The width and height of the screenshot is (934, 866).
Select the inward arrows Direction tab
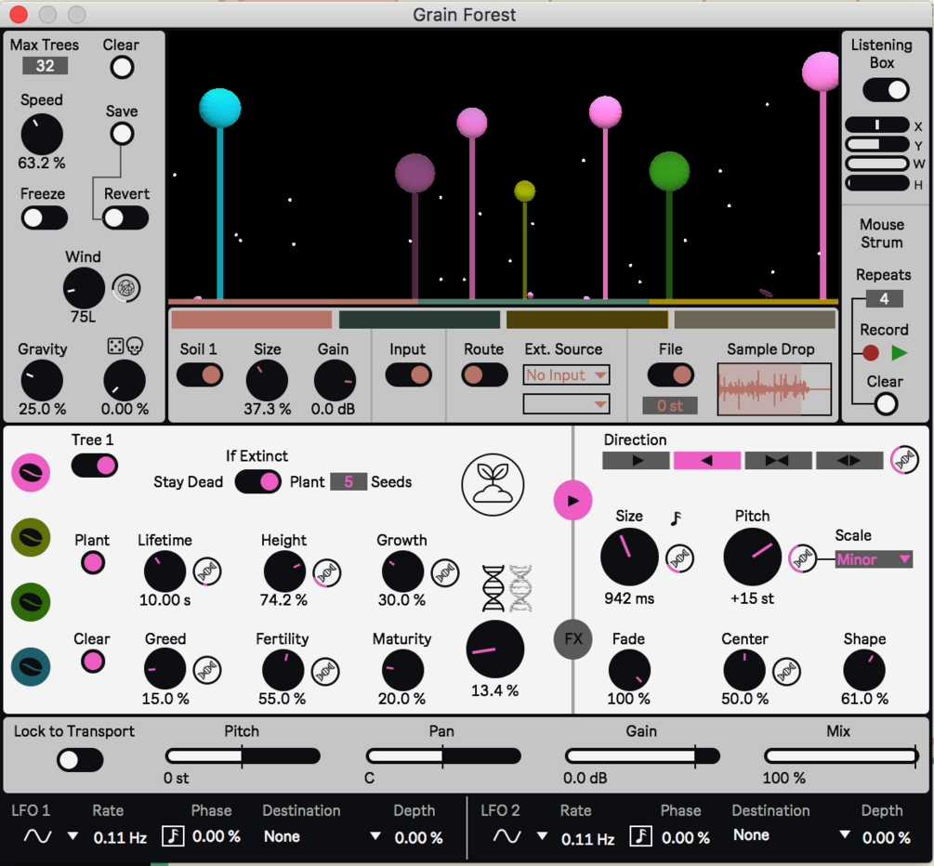click(778, 460)
